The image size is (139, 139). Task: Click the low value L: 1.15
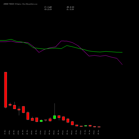coord(70,9)
